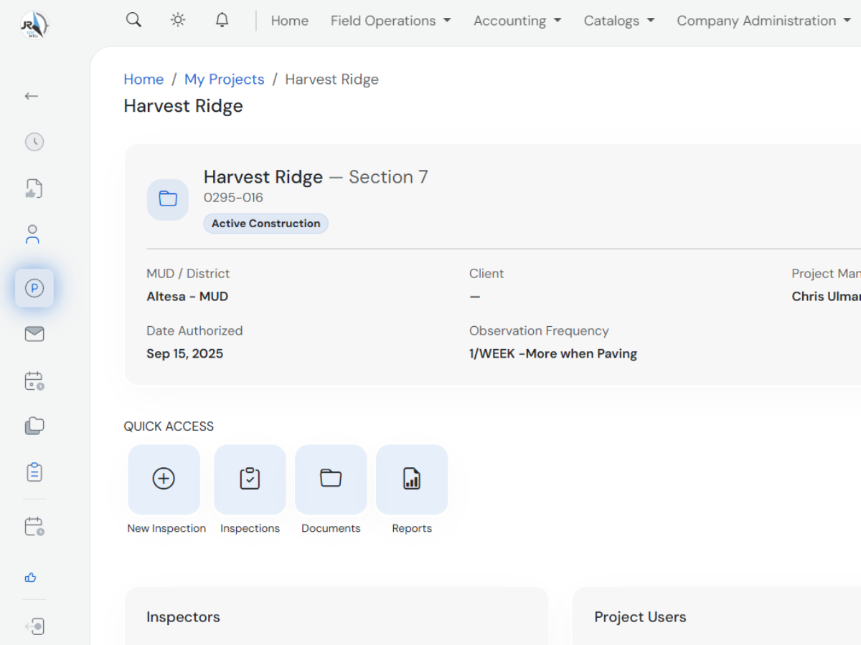Open the mail envelope sidebar icon
The height and width of the screenshot is (645, 861).
point(34,334)
